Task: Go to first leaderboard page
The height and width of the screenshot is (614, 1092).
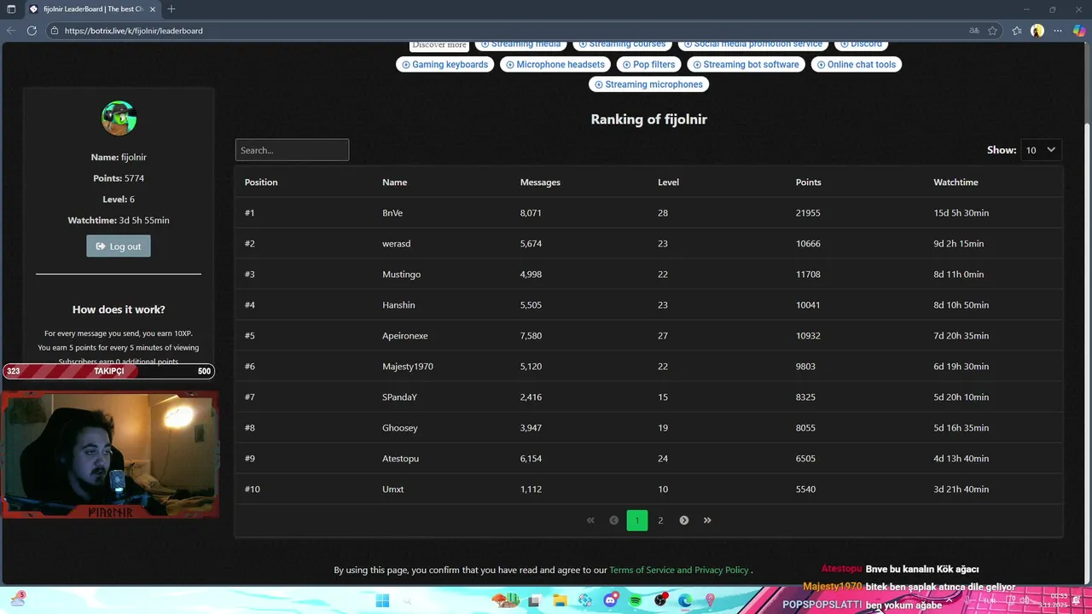Action: point(590,520)
